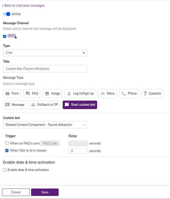Select the Form message type icon

click(x=8, y=94)
